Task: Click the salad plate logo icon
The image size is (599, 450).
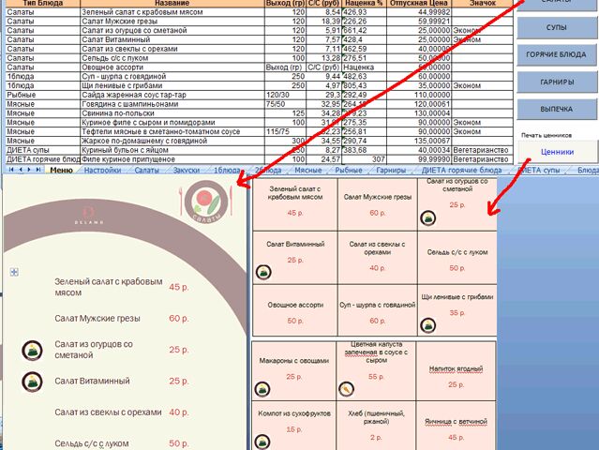Action: click(206, 202)
